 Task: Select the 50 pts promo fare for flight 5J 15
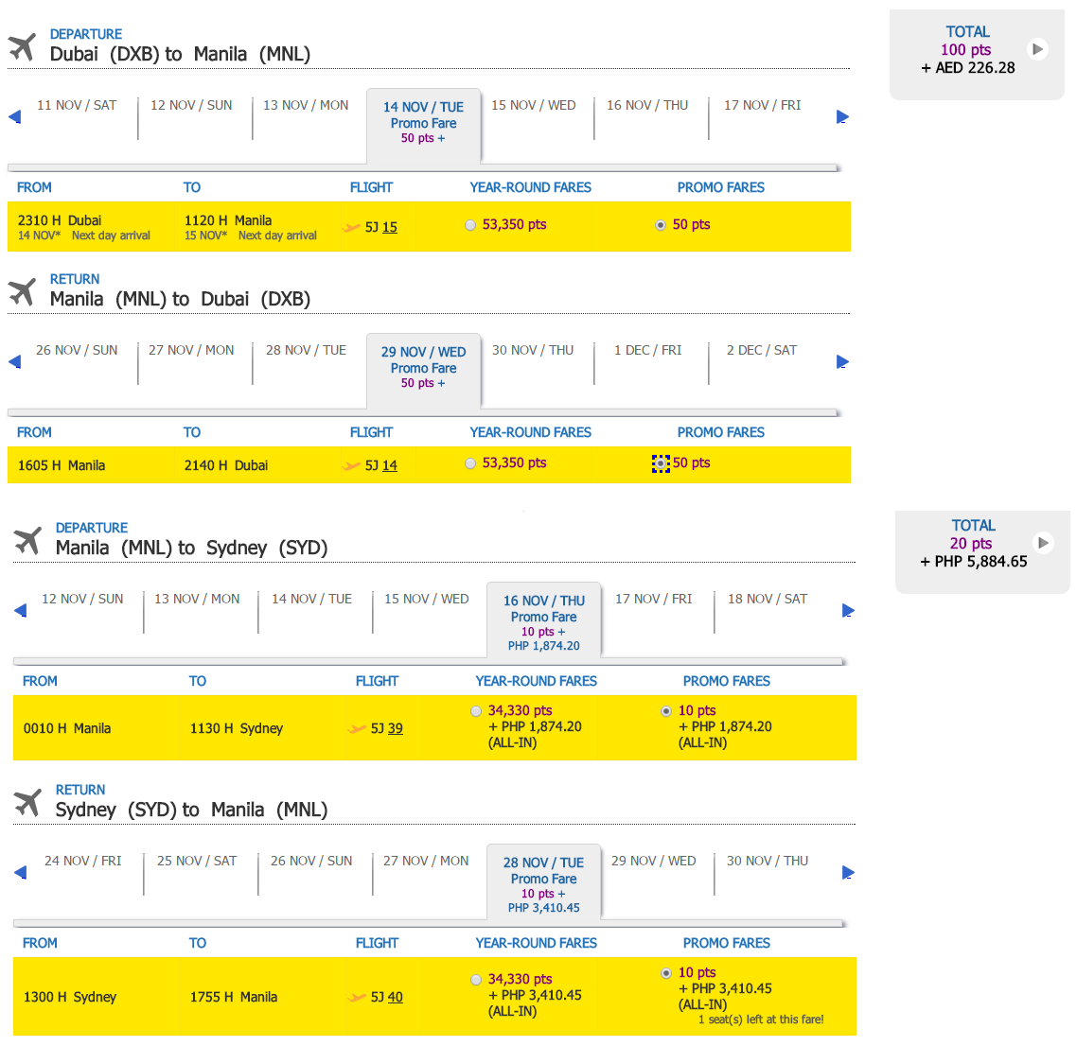[x=661, y=225]
